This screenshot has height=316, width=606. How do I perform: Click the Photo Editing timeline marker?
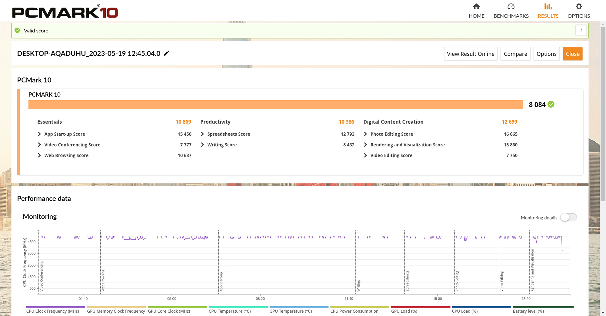[457, 281]
